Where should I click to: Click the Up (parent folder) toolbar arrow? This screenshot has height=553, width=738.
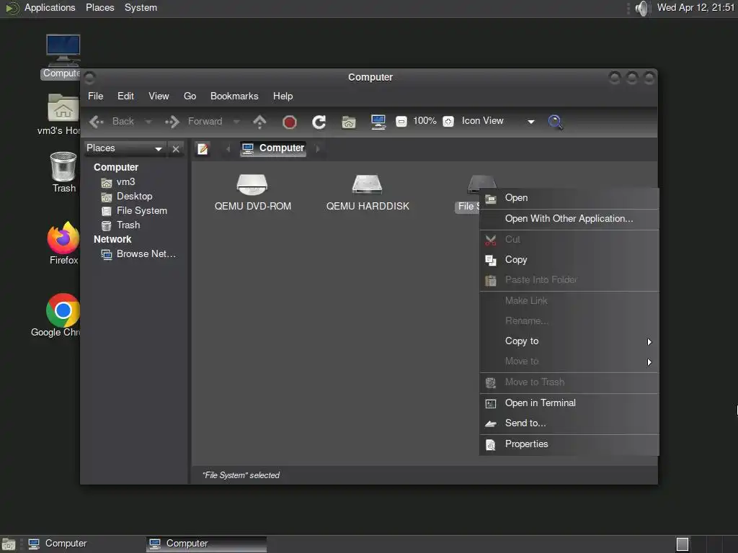tap(259, 122)
